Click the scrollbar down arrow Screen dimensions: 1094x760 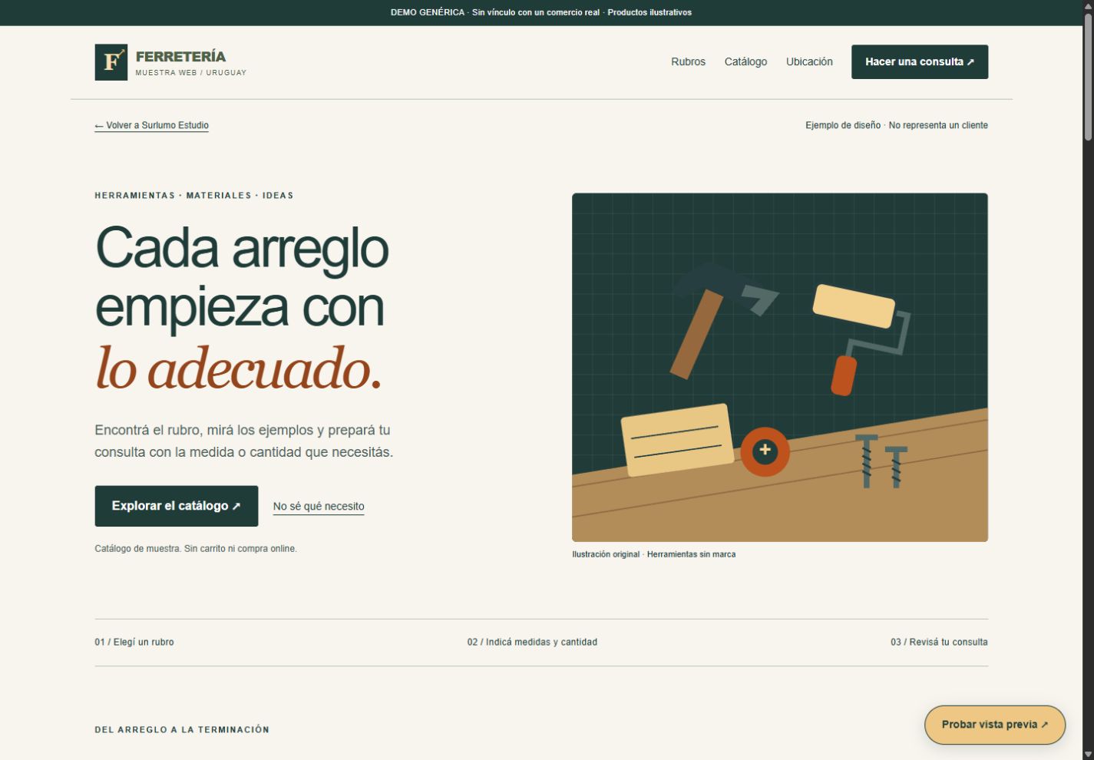pyautogui.click(x=1088, y=754)
